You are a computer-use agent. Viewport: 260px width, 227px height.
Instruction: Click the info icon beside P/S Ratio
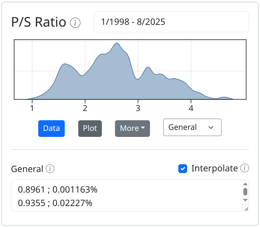pyautogui.click(x=75, y=23)
